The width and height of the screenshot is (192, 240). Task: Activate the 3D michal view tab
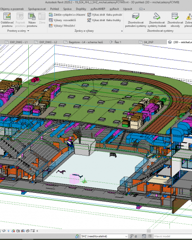180,42
